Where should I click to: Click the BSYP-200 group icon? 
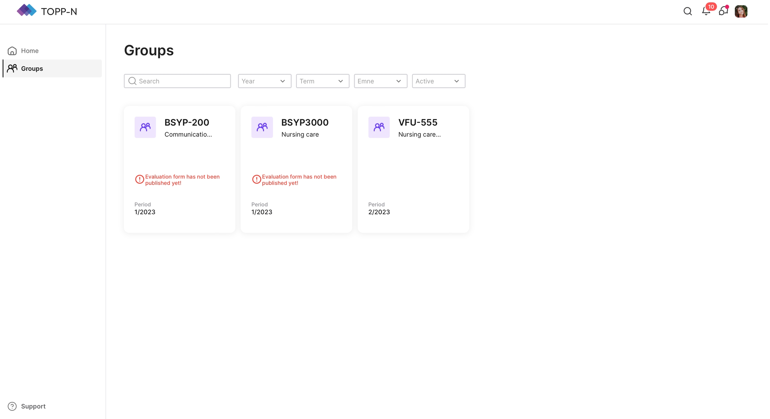click(145, 127)
